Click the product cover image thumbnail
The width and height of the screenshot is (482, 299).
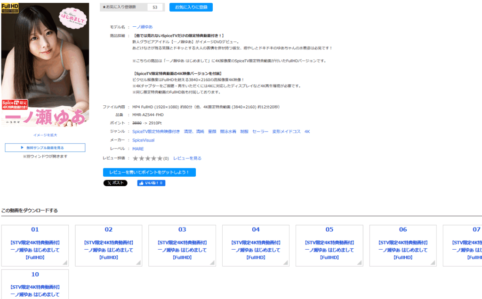point(45,66)
